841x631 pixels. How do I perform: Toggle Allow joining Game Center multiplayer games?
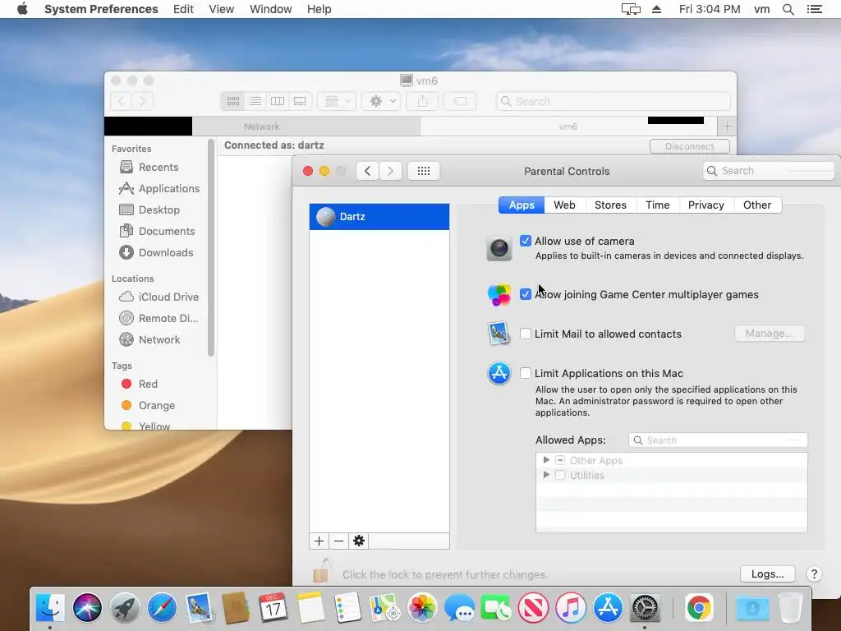coord(526,294)
